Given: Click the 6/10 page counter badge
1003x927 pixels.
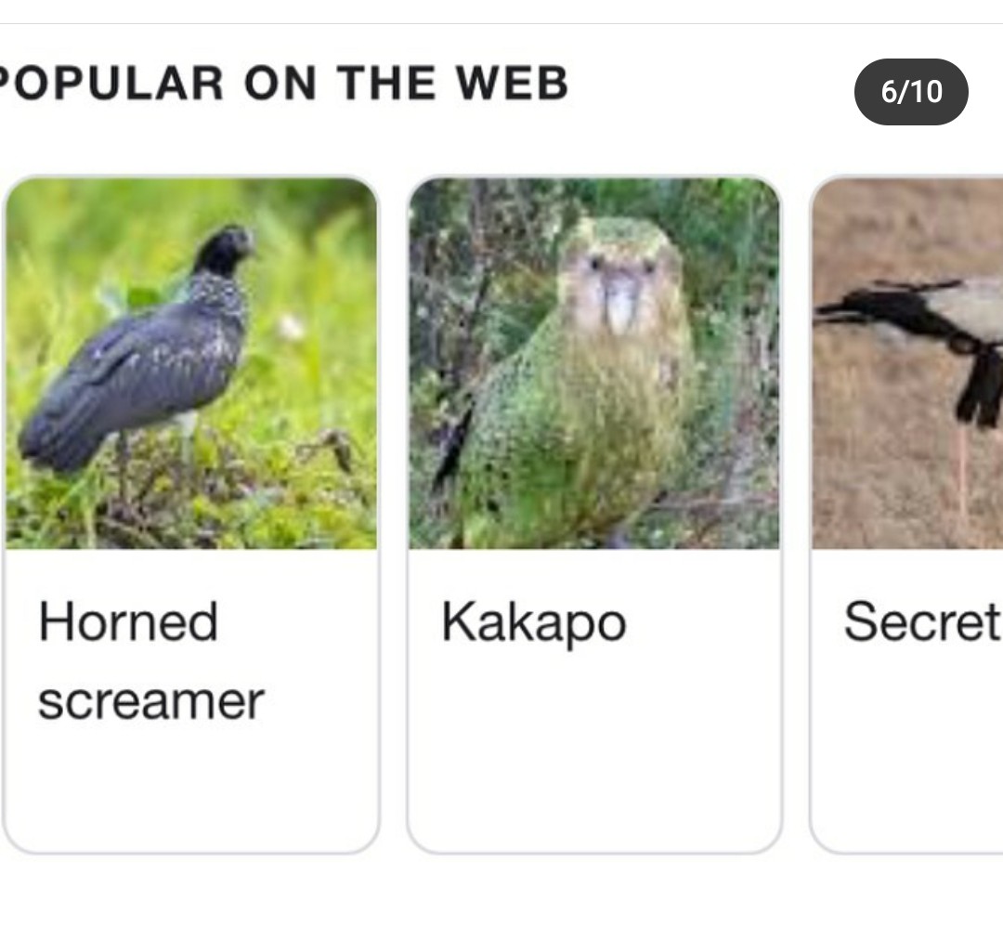Looking at the screenshot, I should click(911, 91).
